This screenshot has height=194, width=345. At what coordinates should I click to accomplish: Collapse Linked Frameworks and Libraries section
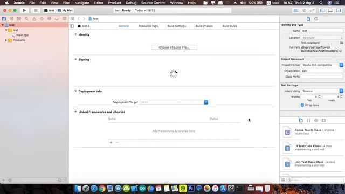pyautogui.click(x=75, y=112)
